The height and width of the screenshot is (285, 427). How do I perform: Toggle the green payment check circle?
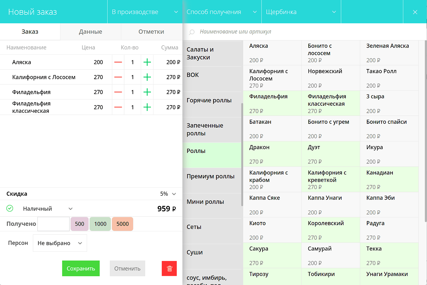10,208
